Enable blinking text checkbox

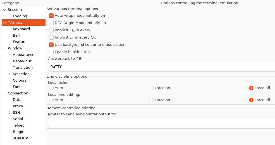pyautogui.click(x=51, y=52)
